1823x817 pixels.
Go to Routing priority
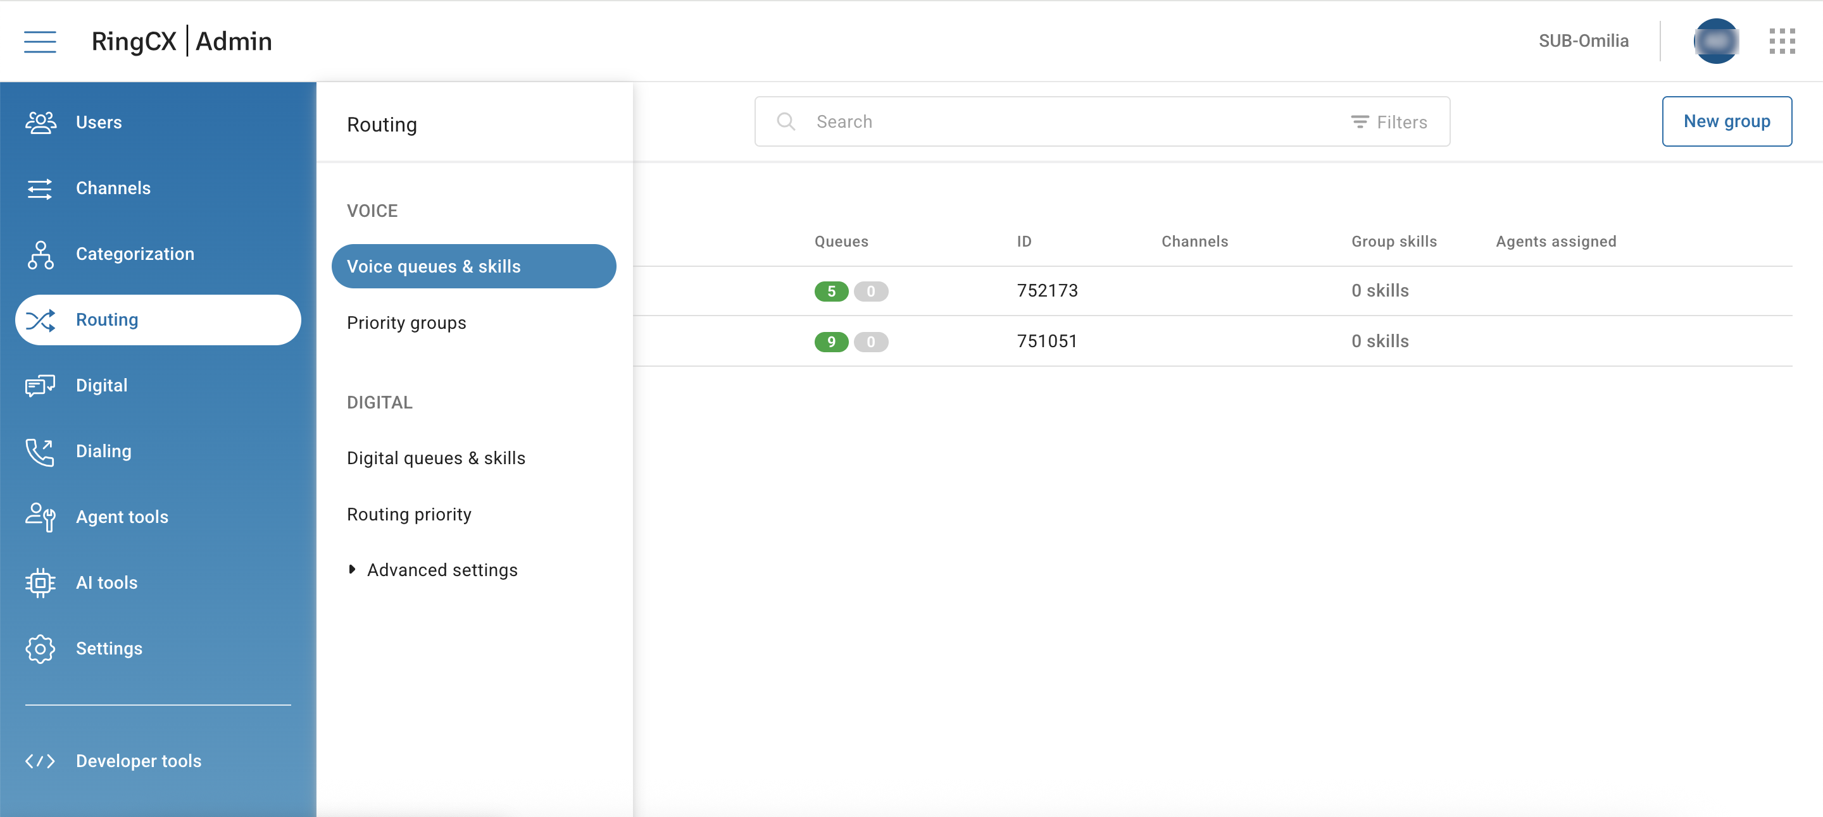(409, 515)
